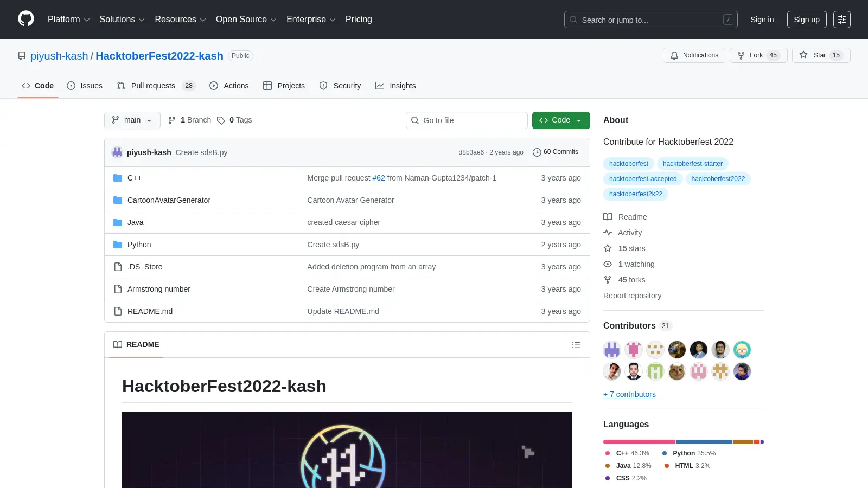The height and width of the screenshot is (488, 868).
Task: Open the hacktoberfest2k22 topic tag
Action: (x=635, y=194)
